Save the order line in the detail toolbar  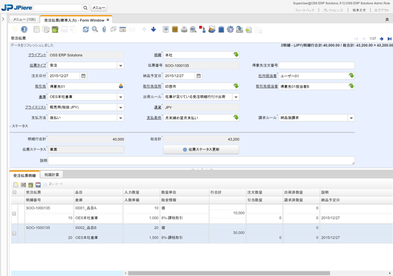point(38,185)
